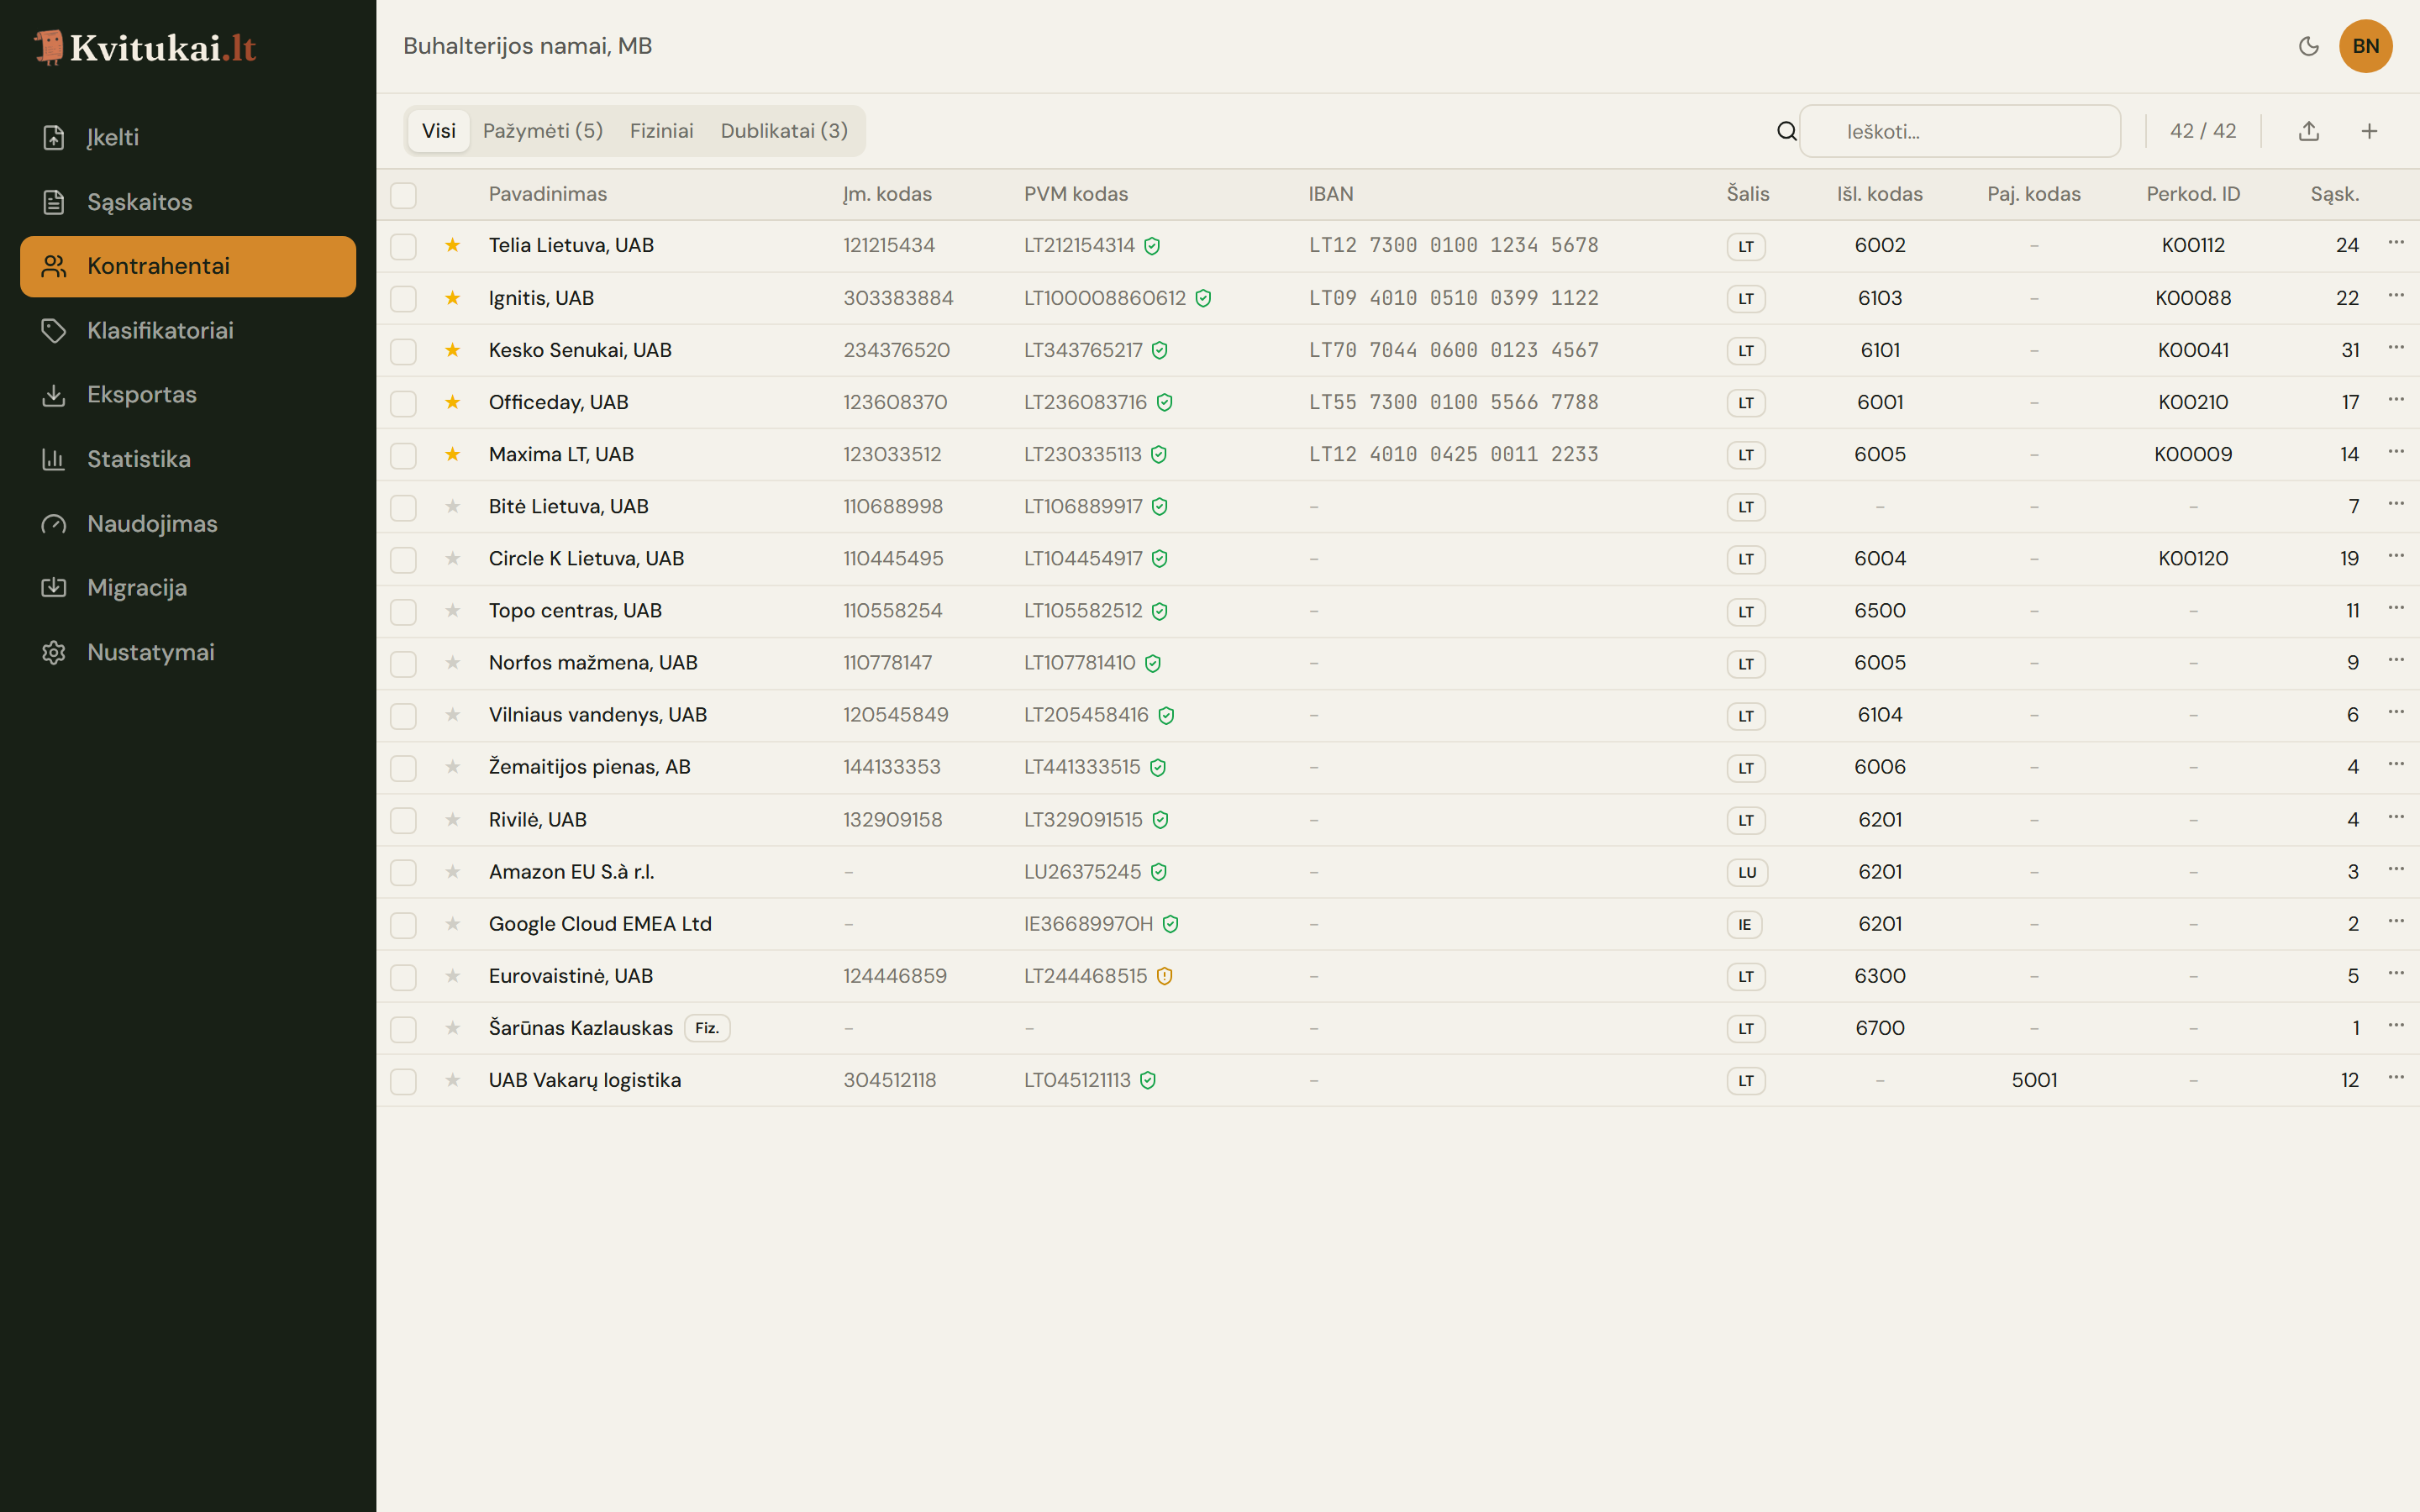Select Telia Lietuva, UAB row checkbox
The image size is (2420, 1512).
(x=403, y=246)
